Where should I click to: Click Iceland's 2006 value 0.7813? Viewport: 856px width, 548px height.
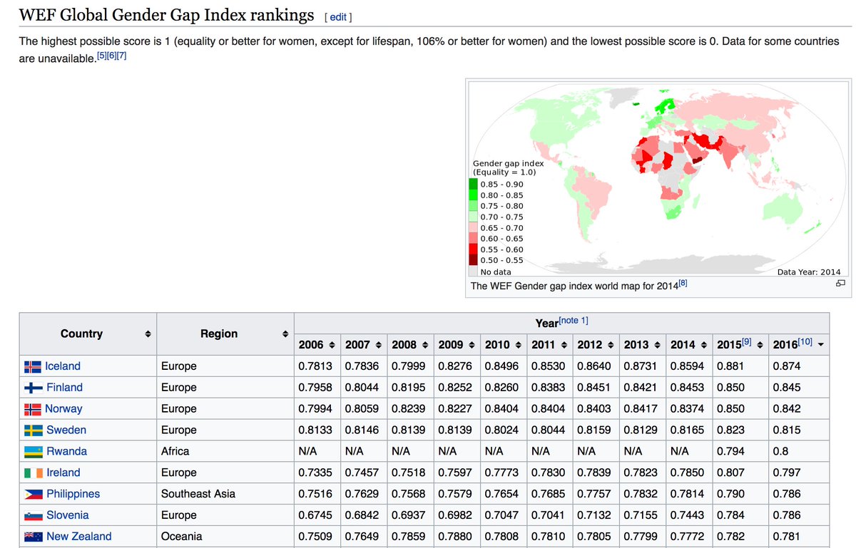tap(315, 366)
